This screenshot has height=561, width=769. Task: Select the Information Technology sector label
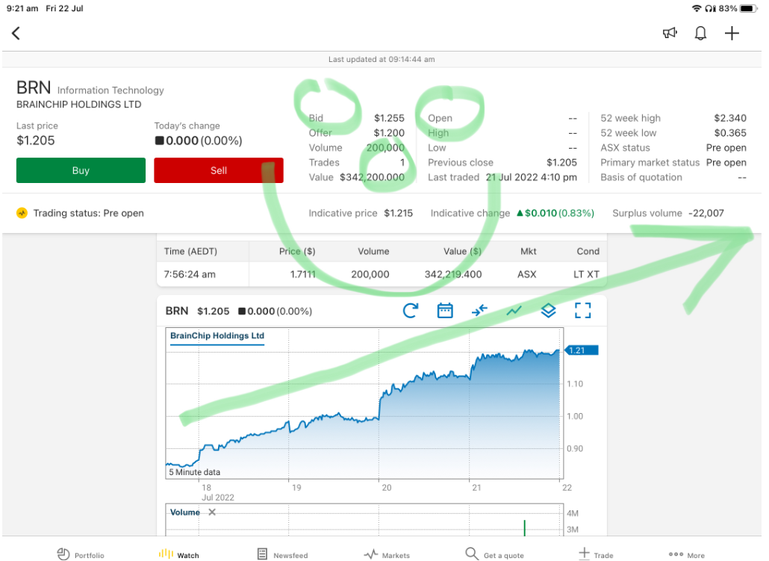110,90
